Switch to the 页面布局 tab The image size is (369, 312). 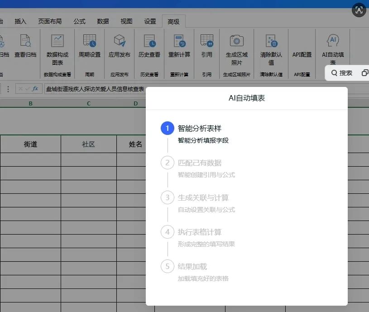click(x=50, y=21)
